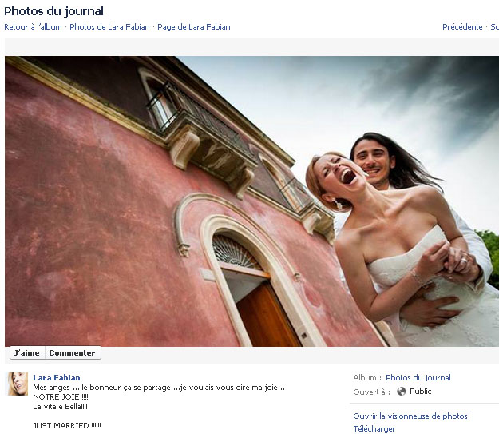Screen dimensions: 499x434
Task: Open the Photos du journal album link
Action: [x=418, y=378]
